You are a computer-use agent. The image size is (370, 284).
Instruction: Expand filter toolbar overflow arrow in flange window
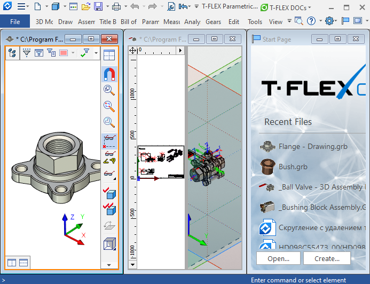pos(96,53)
